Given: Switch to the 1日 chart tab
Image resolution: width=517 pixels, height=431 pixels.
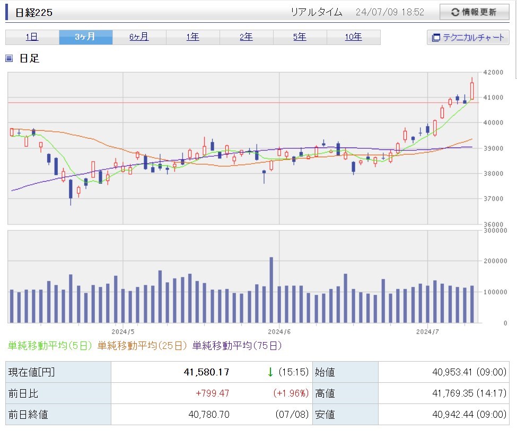Looking at the screenshot, I should pyautogui.click(x=32, y=37).
